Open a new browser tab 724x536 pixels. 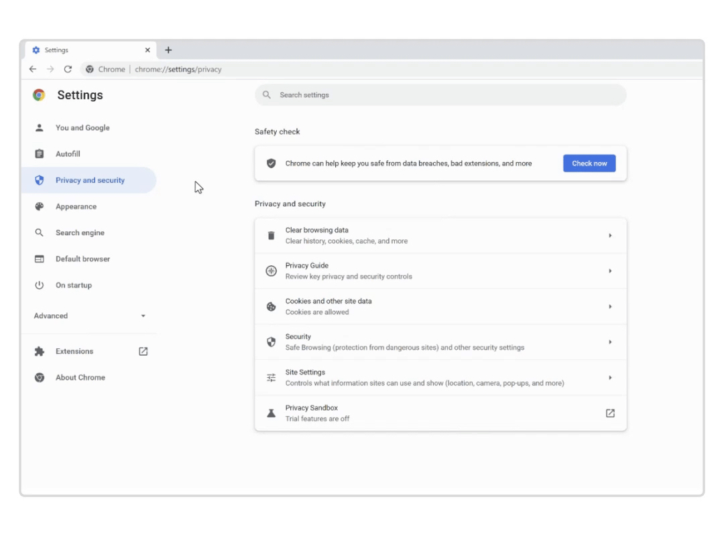168,50
